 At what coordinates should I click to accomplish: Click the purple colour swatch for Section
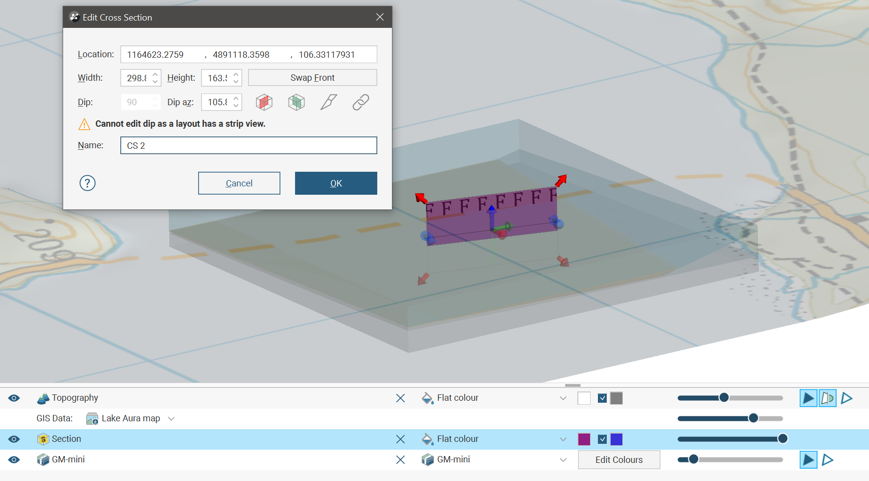[584, 439]
